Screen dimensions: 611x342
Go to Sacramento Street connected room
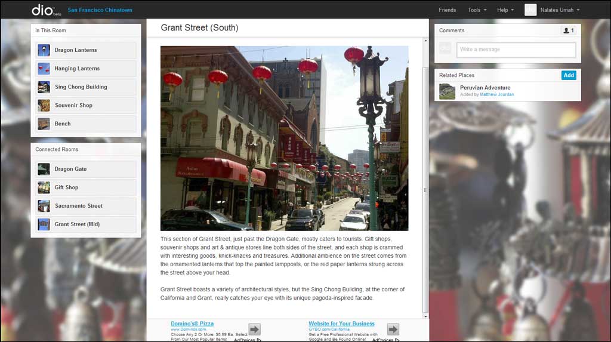tap(86, 205)
